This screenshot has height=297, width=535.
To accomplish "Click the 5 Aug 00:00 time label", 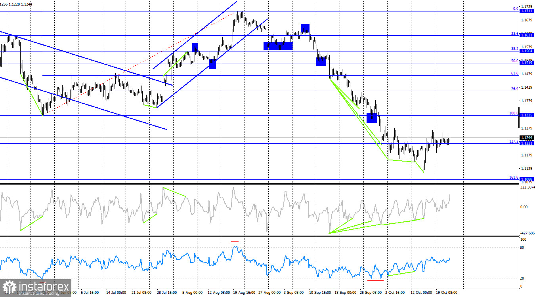I will pyautogui.click(x=192, y=293).
